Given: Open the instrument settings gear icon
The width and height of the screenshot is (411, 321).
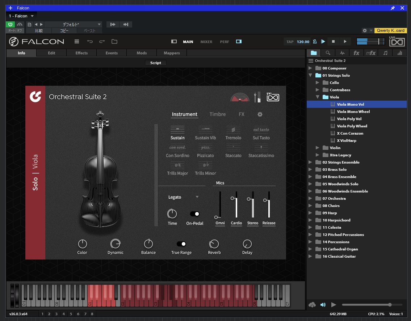Looking at the screenshot, I should click(x=260, y=114).
